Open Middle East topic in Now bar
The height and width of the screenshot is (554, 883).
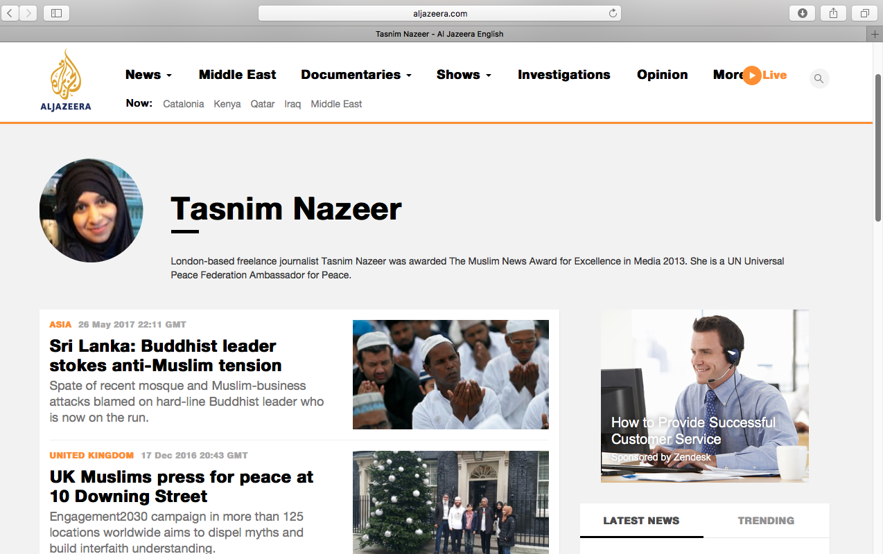click(336, 104)
